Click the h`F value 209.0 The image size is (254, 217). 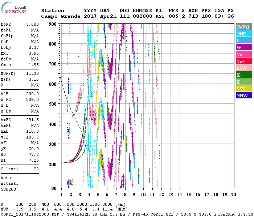point(33,94)
